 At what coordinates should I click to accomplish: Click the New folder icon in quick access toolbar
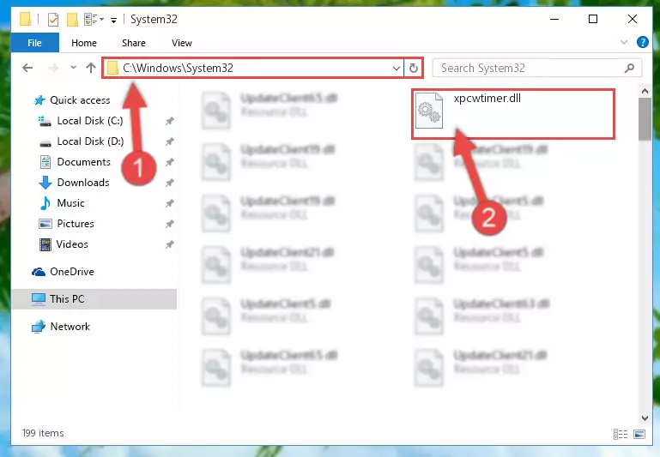point(72,20)
